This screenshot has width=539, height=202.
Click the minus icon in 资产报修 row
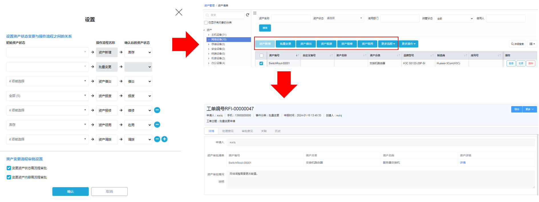click(157, 110)
